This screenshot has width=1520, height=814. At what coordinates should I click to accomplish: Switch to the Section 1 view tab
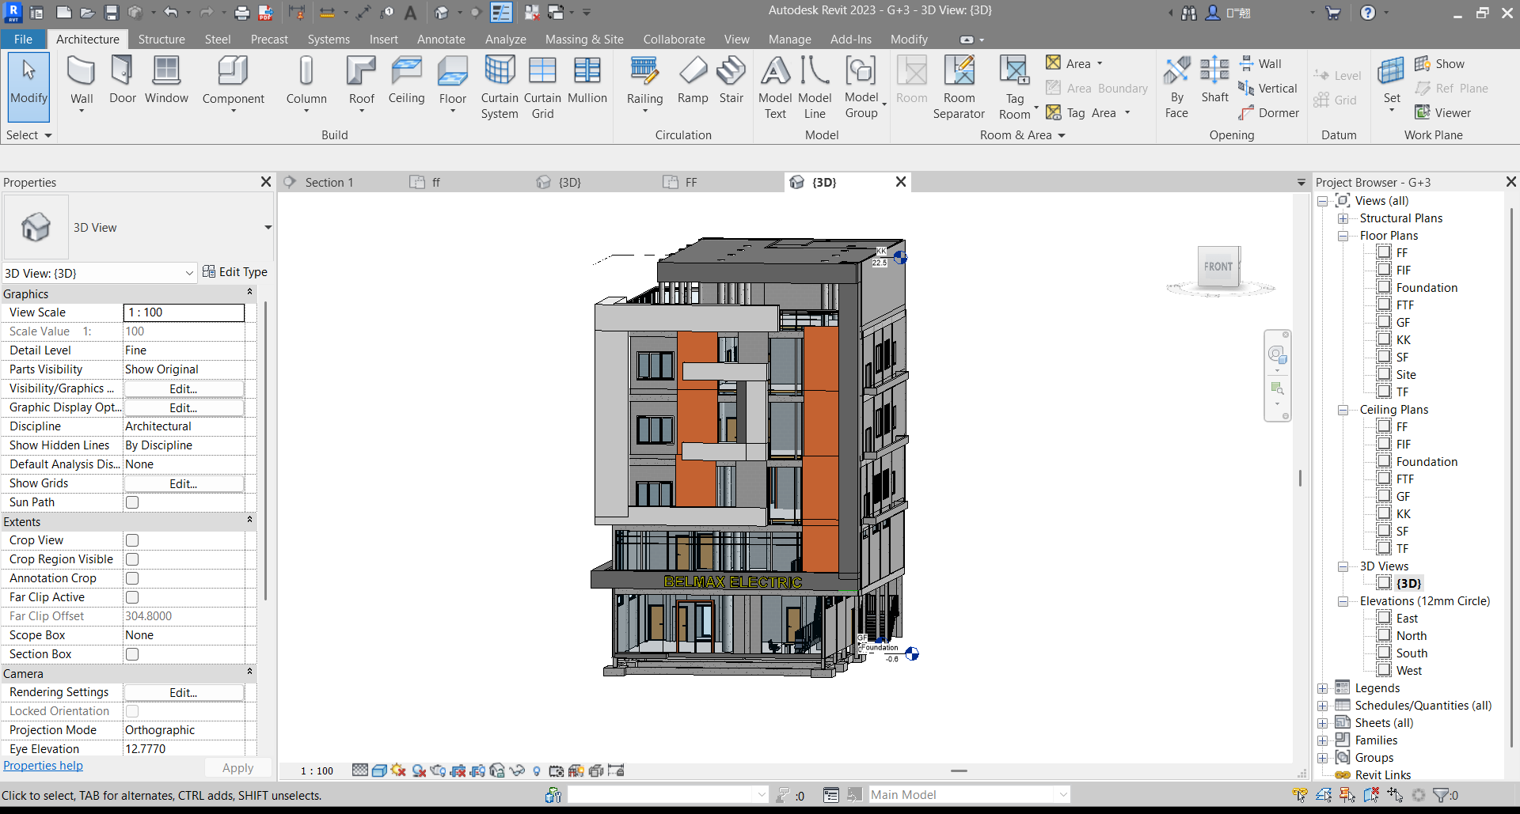click(329, 183)
